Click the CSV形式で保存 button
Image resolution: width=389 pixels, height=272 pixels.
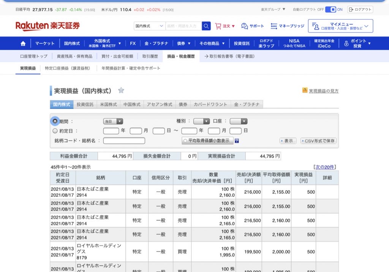click(318, 141)
